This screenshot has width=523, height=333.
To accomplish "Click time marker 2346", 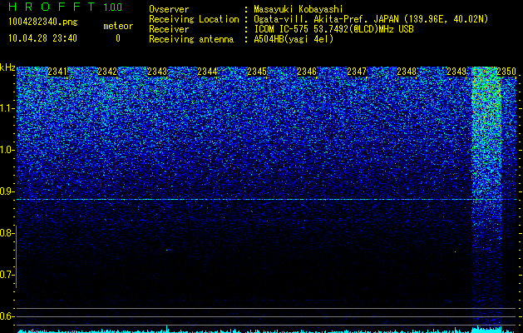I will click(x=307, y=72).
